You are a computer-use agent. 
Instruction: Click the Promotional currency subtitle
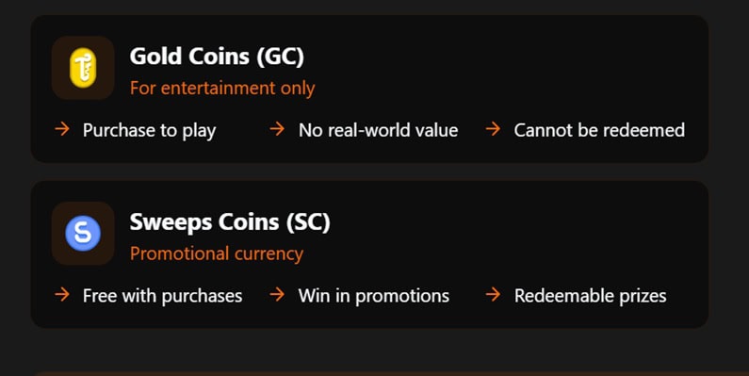(x=217, y=253)
